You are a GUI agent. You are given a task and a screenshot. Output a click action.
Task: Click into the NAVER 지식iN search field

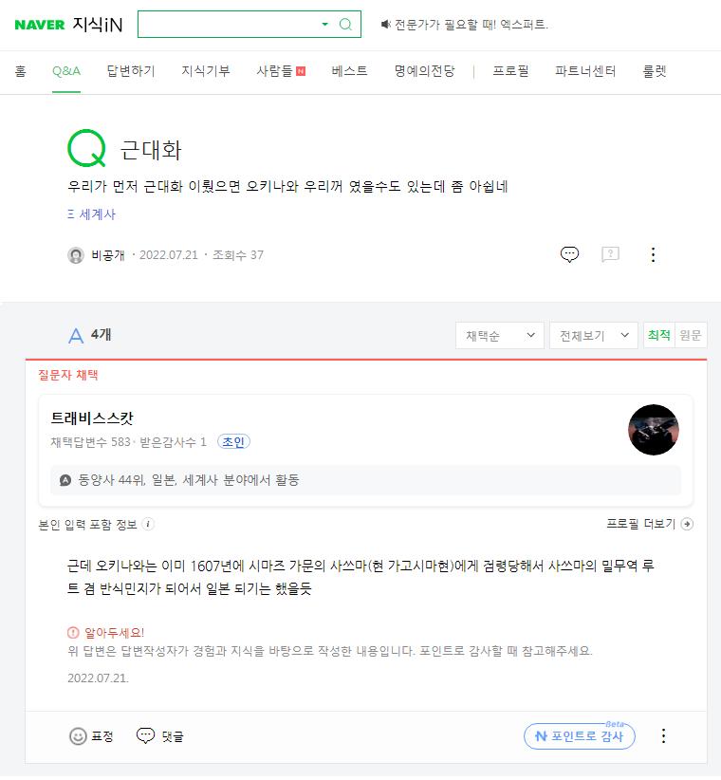pyautogui.click(x=228, y=25)
